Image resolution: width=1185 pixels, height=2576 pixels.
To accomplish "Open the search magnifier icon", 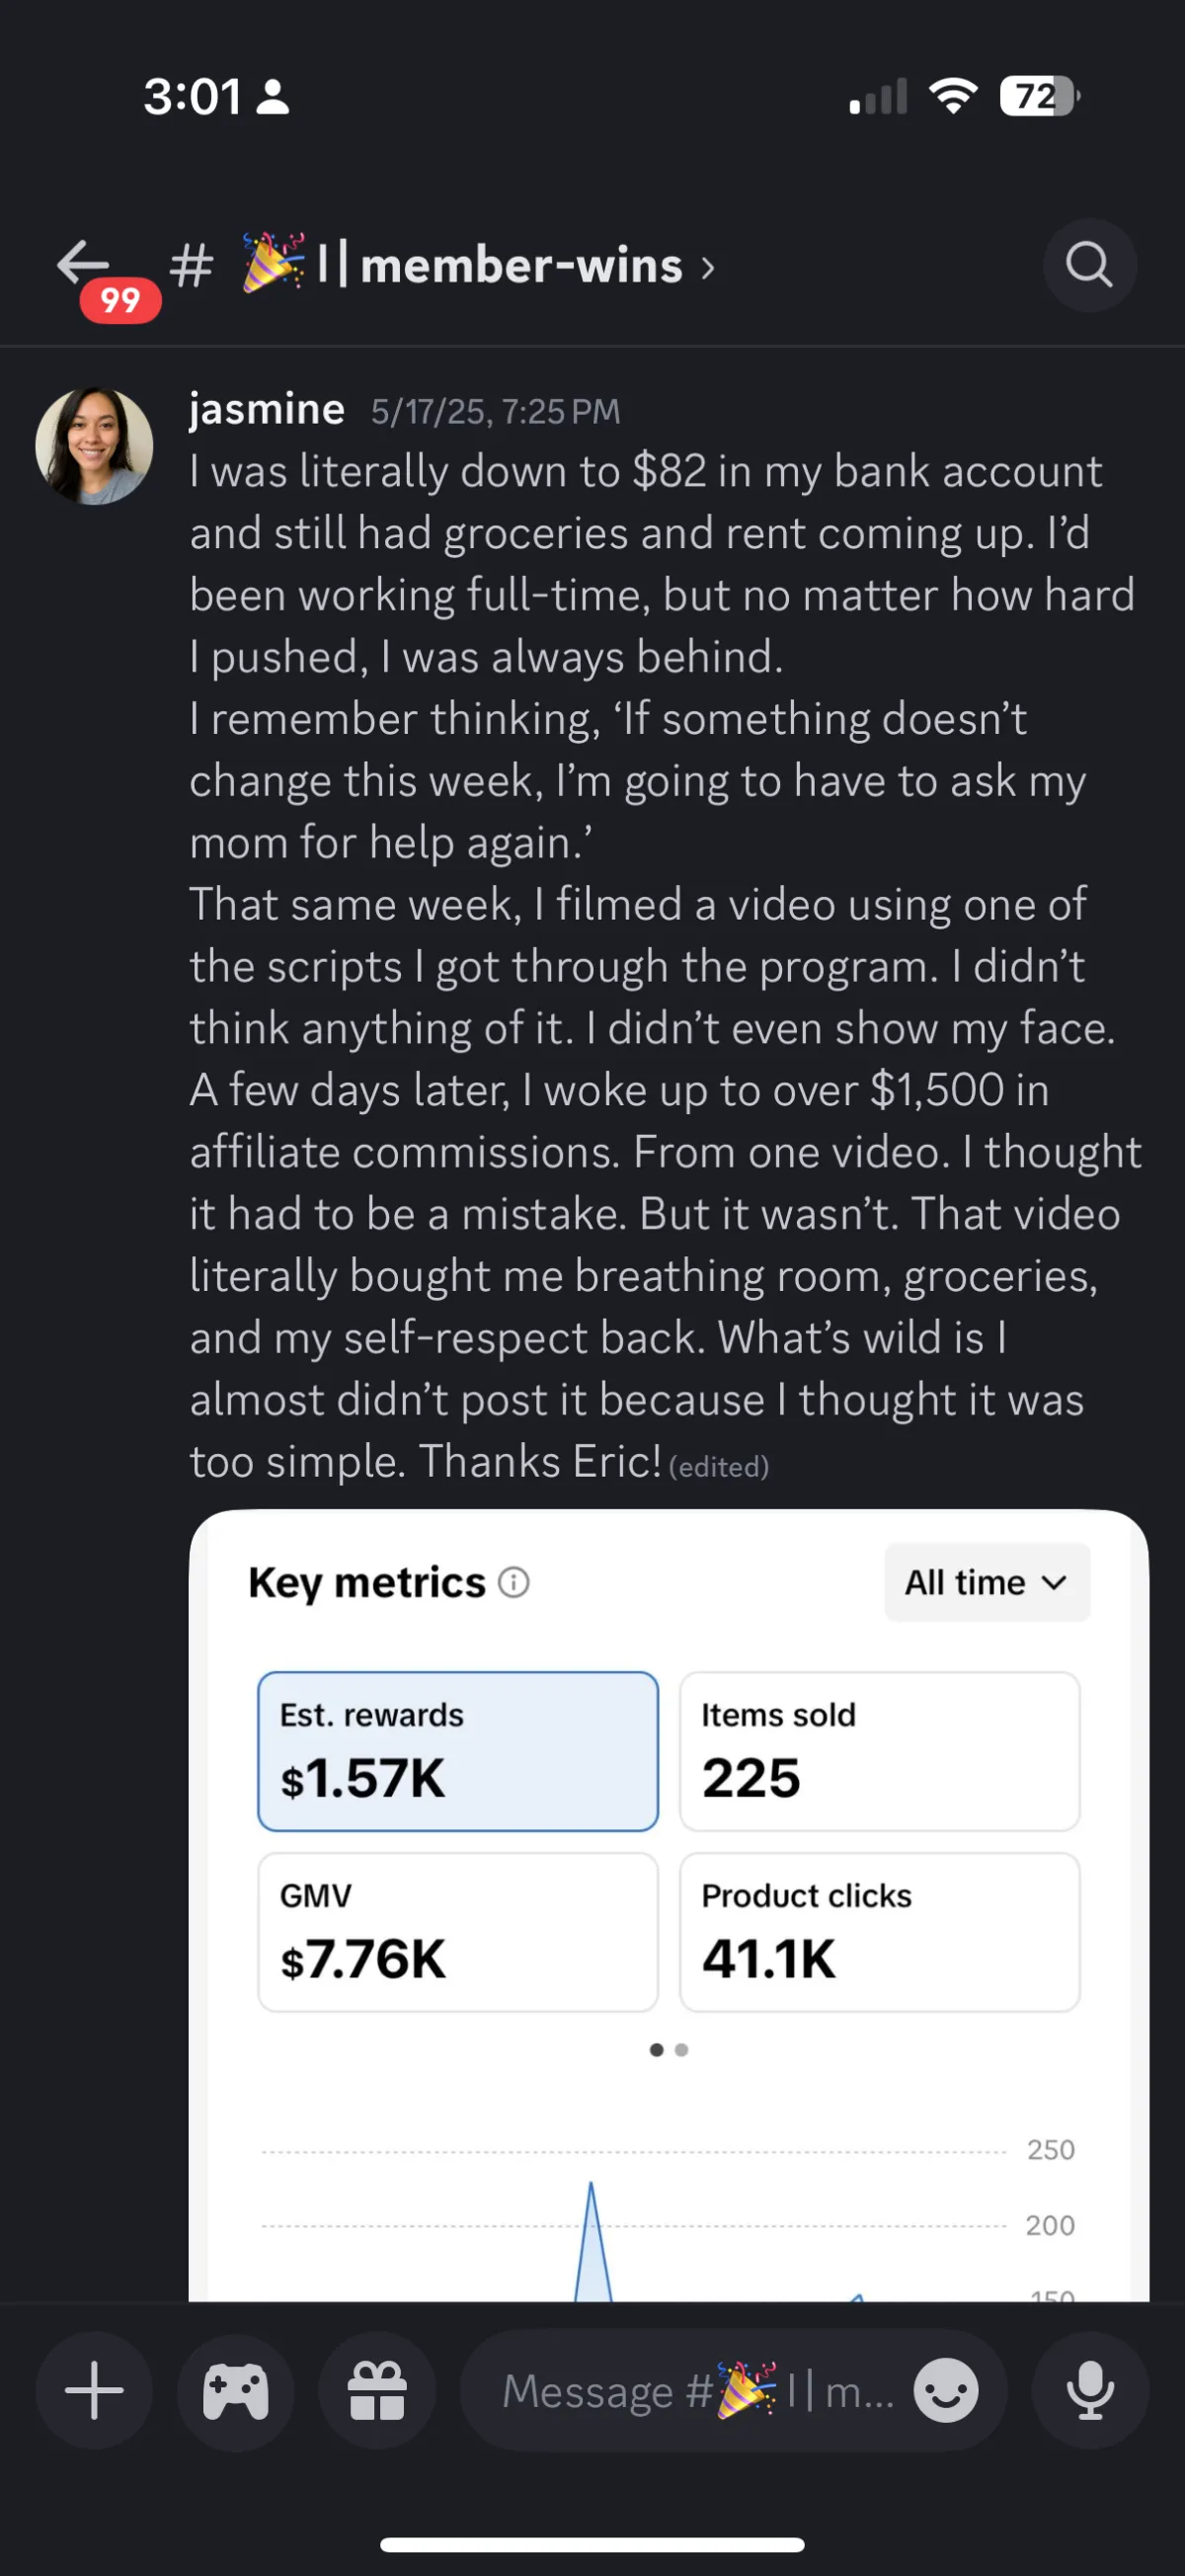I will [x=1089, y=265].
